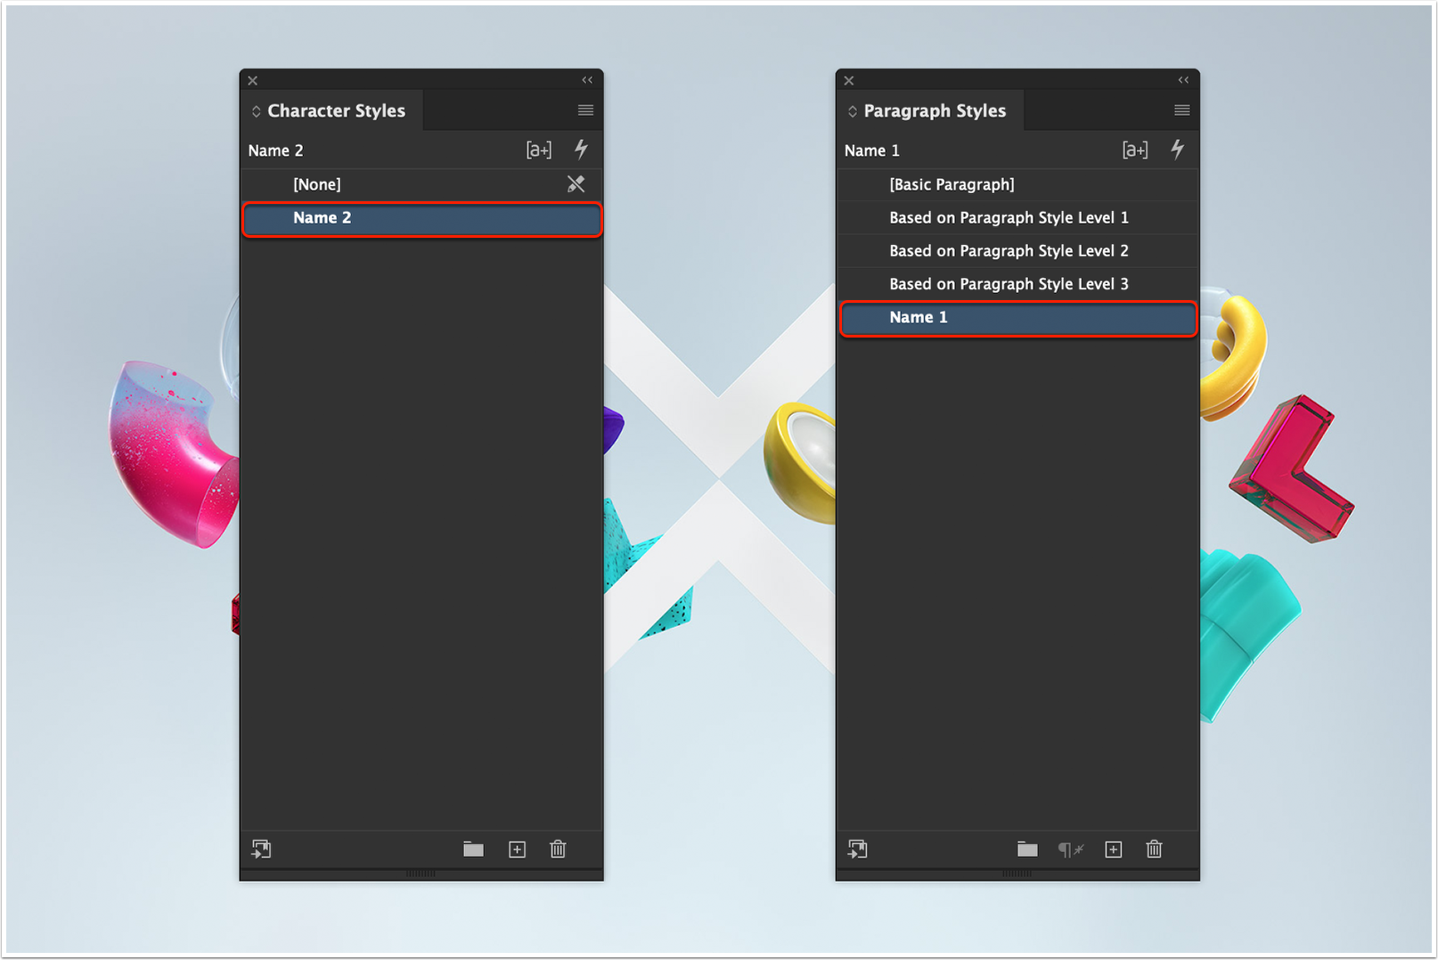Collapse Character Styles panel with double arrows

tap(587, 80)
